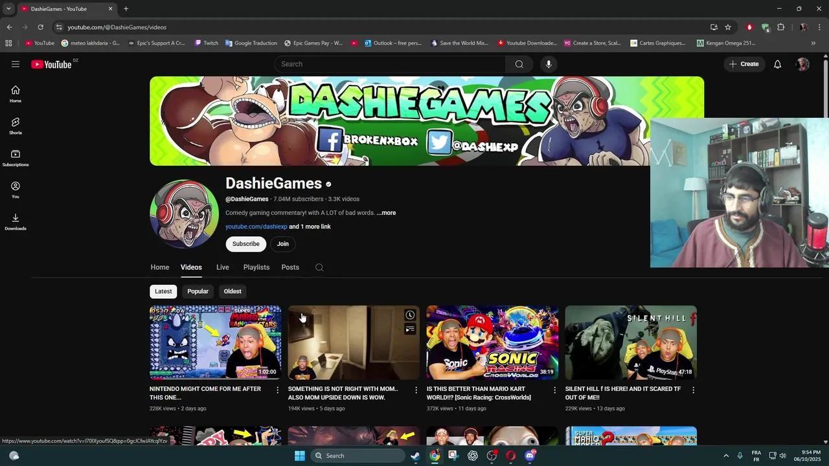Expand the channel description with more
This screenshot has height=466, width=829.
coord(386,213)
